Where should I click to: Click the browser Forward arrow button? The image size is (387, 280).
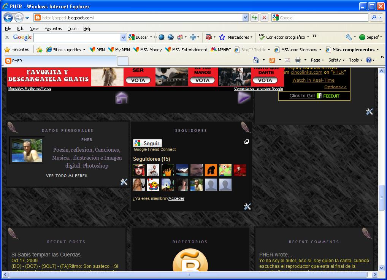tap(19, 17)
